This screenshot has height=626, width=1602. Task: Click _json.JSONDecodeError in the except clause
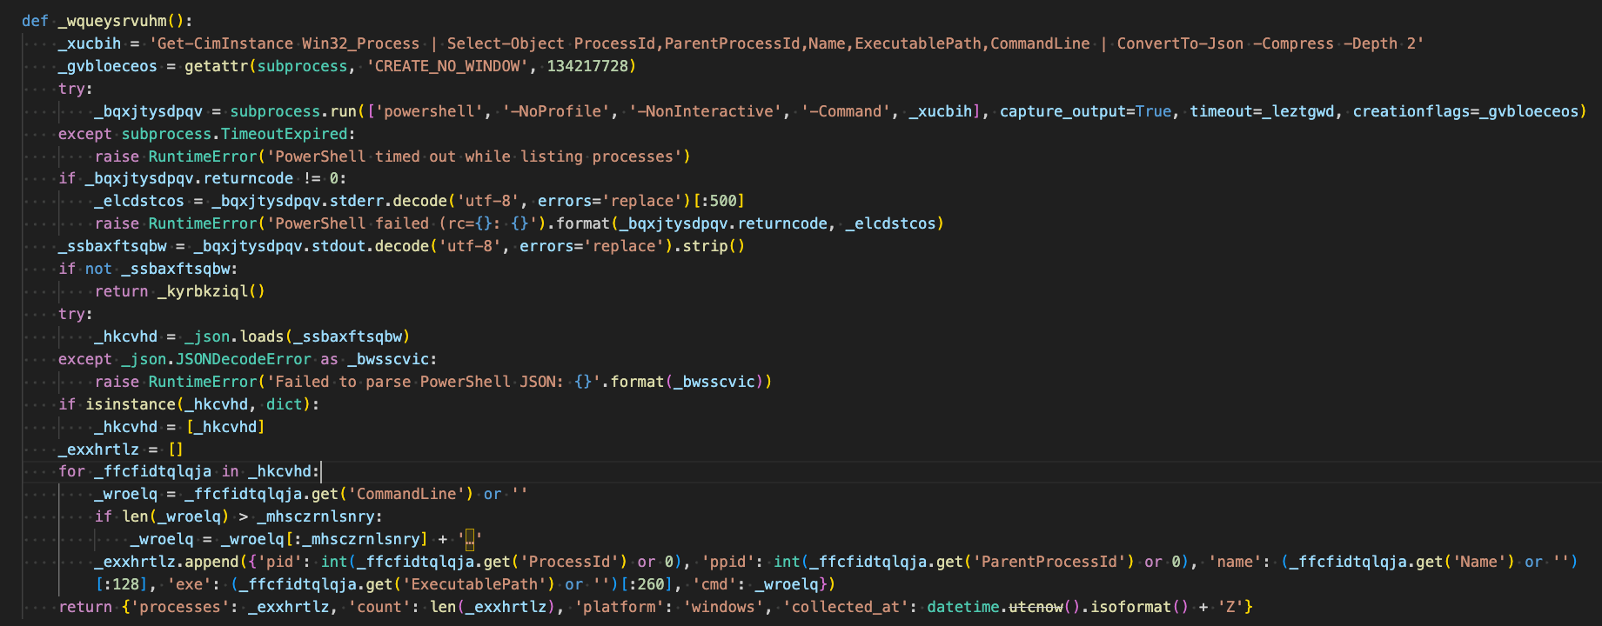[216, 359]
